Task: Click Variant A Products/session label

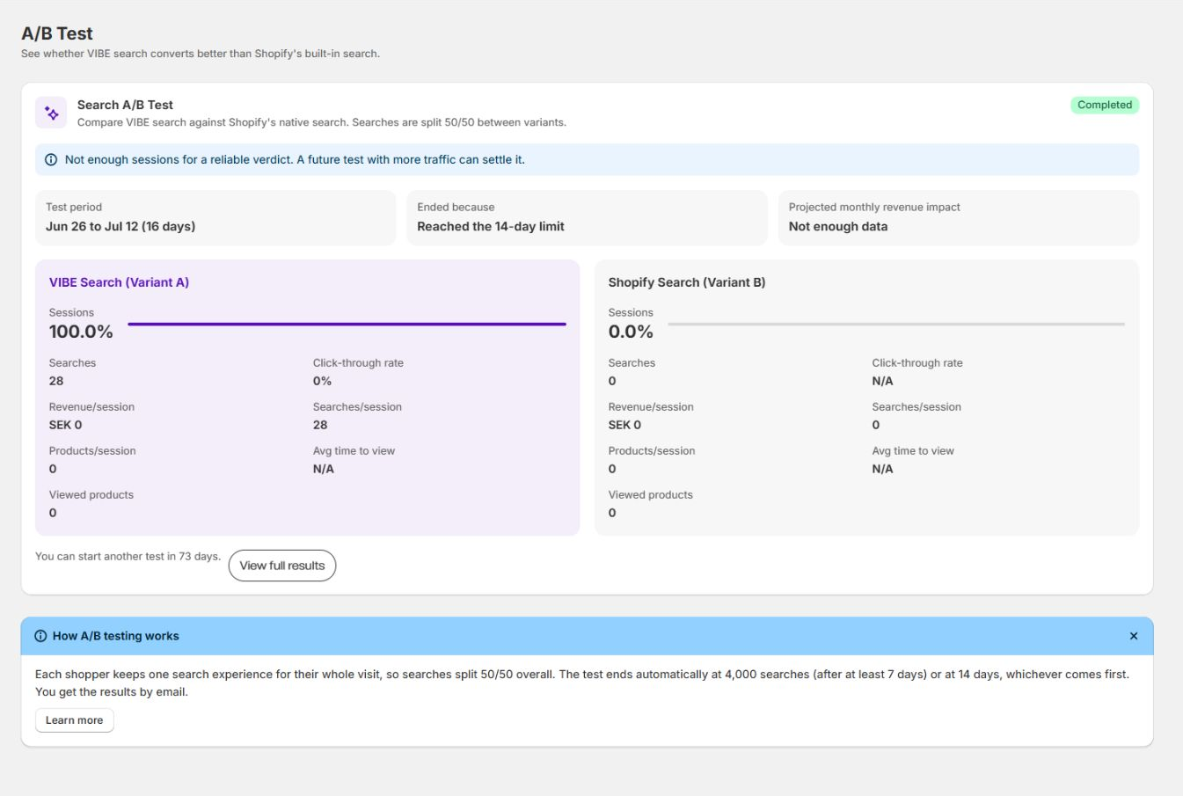Action: click(92, 451)
